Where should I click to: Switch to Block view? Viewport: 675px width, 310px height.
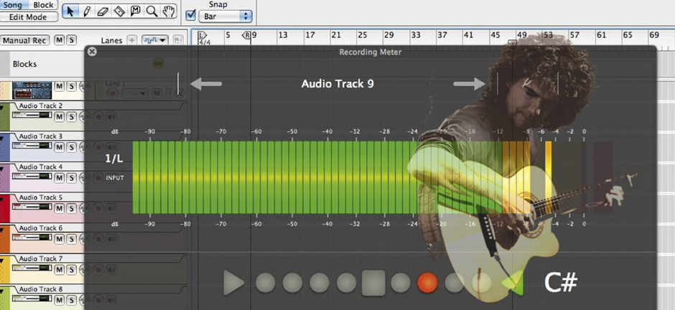tap(43, 5)
